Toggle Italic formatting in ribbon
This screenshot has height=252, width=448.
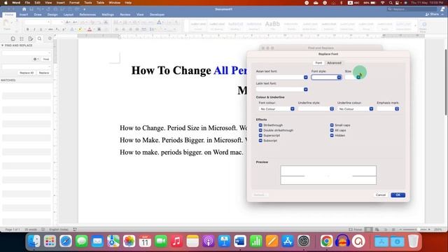pos(34,29)
